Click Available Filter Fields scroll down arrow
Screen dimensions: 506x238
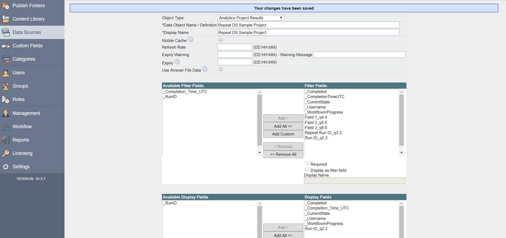(260, 153)
